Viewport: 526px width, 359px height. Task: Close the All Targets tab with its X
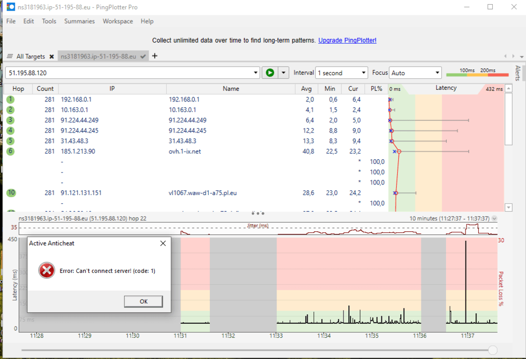click(x=52, y=57)
